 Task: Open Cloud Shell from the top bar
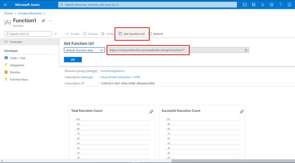click(x=245, y=5)
